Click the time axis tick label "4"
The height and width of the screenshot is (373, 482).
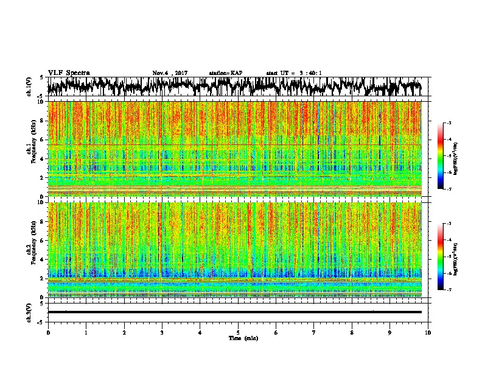pos(200,333)
